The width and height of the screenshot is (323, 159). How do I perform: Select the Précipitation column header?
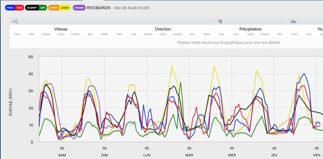[x=250, y=29]
